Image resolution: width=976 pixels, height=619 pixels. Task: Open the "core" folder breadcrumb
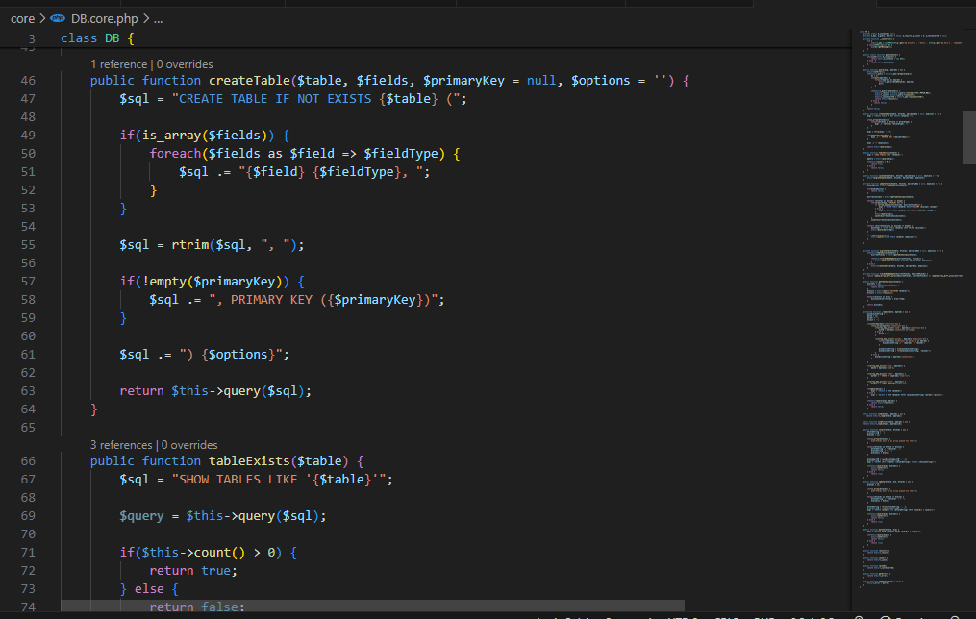[x=22, y=18]
